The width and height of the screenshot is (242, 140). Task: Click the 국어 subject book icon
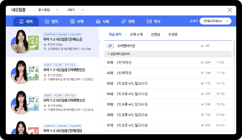(x=22, y=22)
